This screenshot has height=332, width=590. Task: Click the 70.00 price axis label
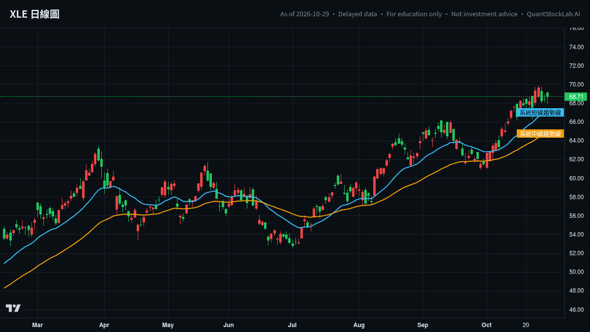576,84
